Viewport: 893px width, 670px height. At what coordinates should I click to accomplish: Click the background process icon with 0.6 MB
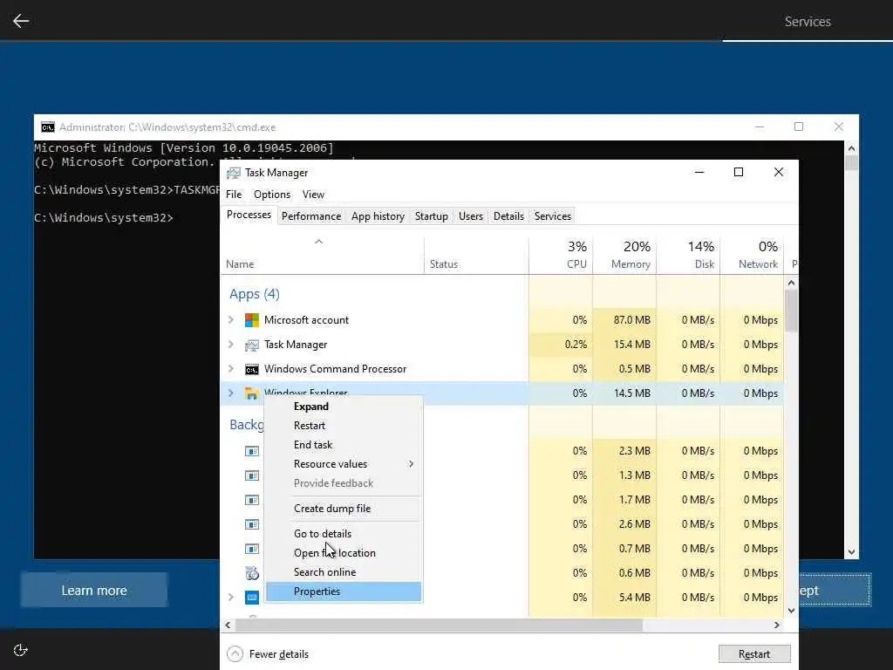coord(252,573)
